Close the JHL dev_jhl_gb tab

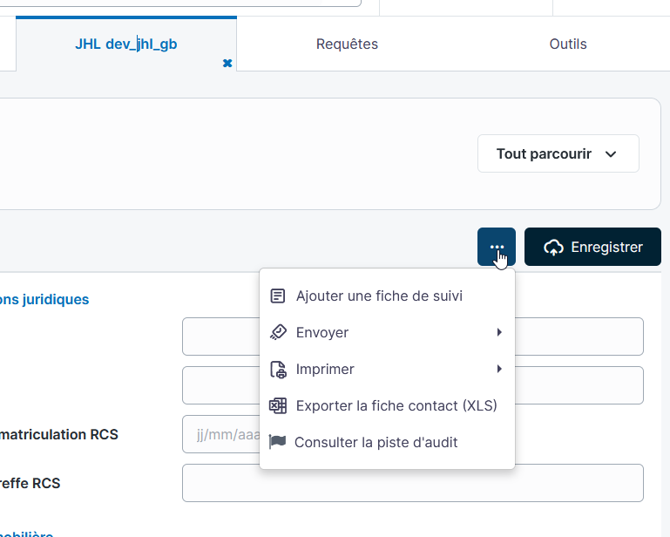pos(227,63)
